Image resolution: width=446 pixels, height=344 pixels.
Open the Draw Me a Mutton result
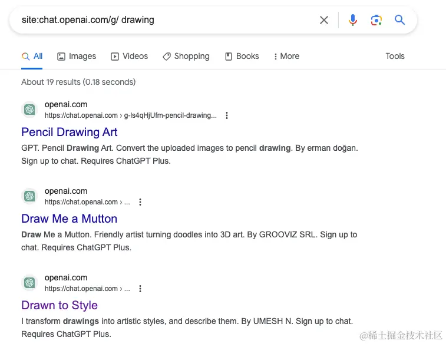[x=69, y=219]
